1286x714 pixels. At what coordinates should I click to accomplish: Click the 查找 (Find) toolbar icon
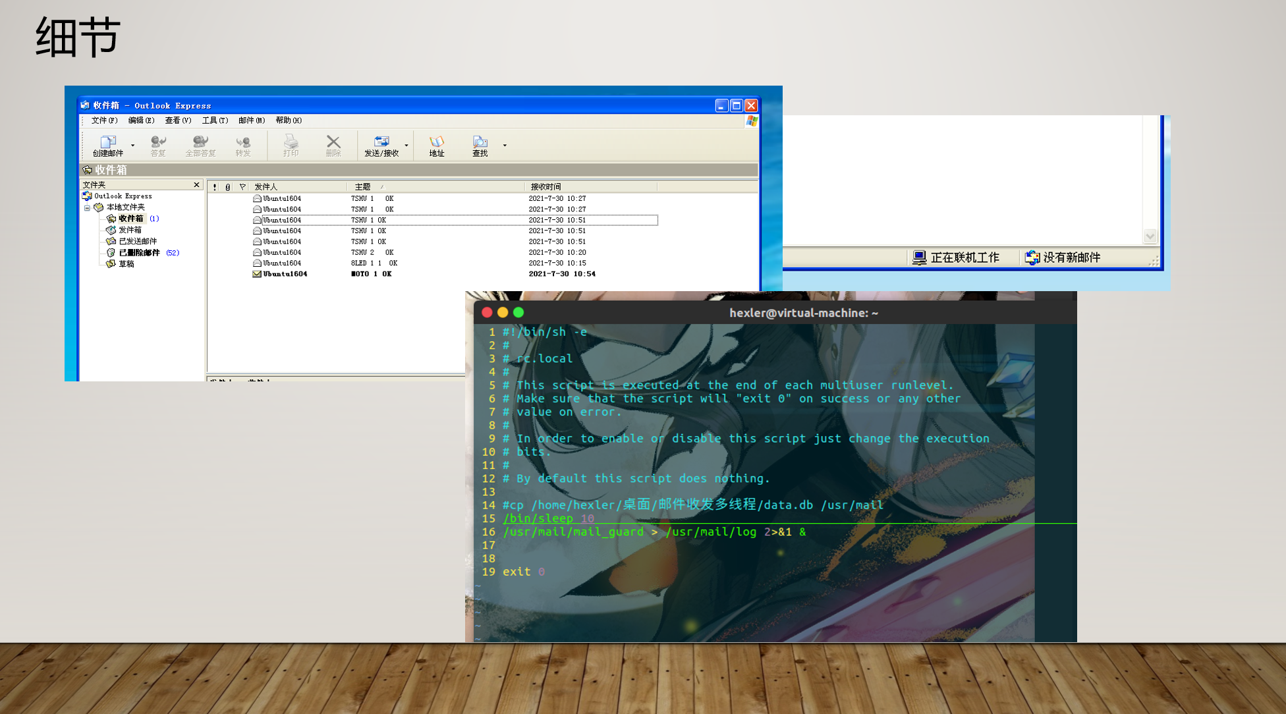point(480,142)
